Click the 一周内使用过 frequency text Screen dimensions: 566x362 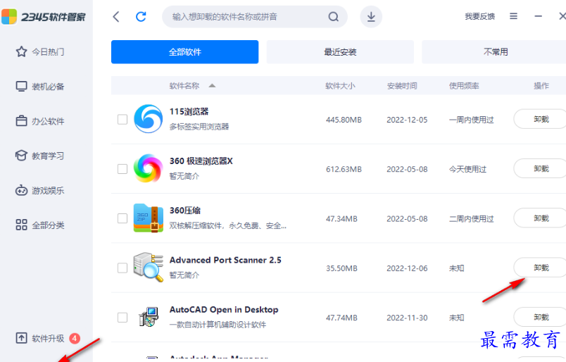(x=471, y=120)
